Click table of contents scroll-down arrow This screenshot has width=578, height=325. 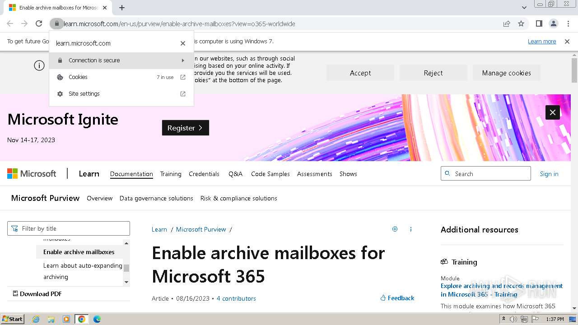click(126, 282)
